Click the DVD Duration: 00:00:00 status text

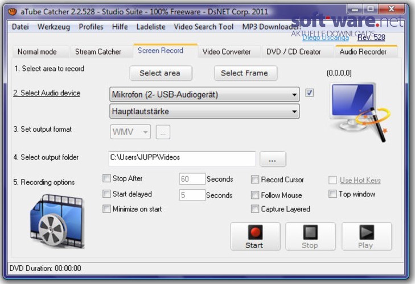click(46, 269)
